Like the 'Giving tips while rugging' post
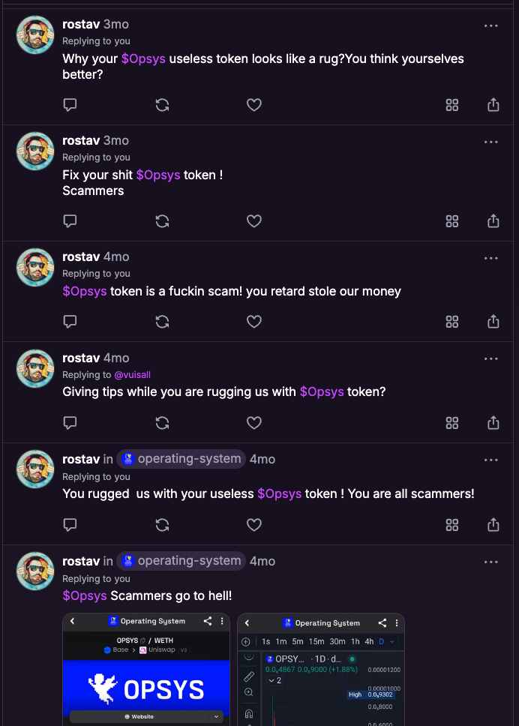 click(254, 423)
